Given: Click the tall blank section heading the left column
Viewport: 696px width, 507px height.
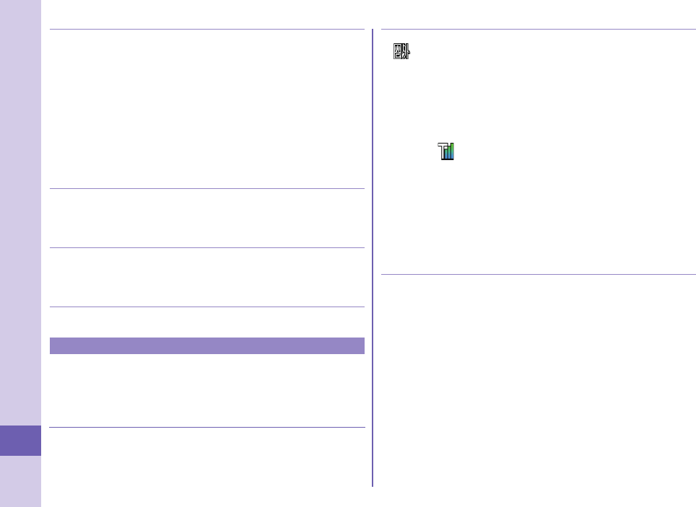Looking at the screenshot, I should [206, 109].
